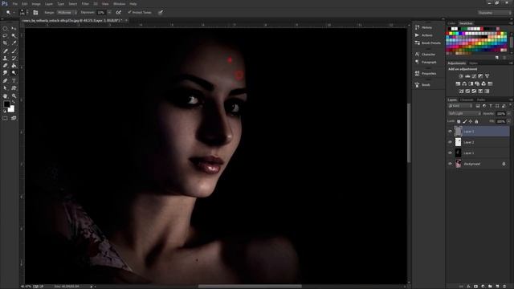The width and height of the screenshot is (514, 289).
Task: Open the tool preset picker
Action: [10, 13]
